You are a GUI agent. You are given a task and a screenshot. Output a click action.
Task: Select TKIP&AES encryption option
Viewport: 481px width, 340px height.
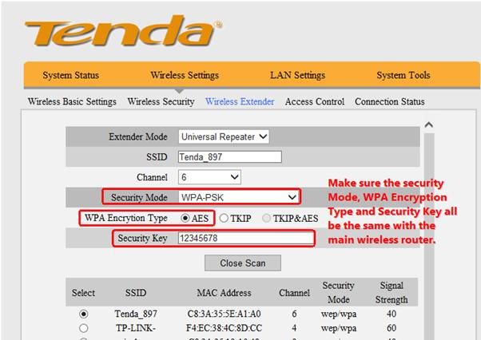pyautogui.click(x=265, y=218)
